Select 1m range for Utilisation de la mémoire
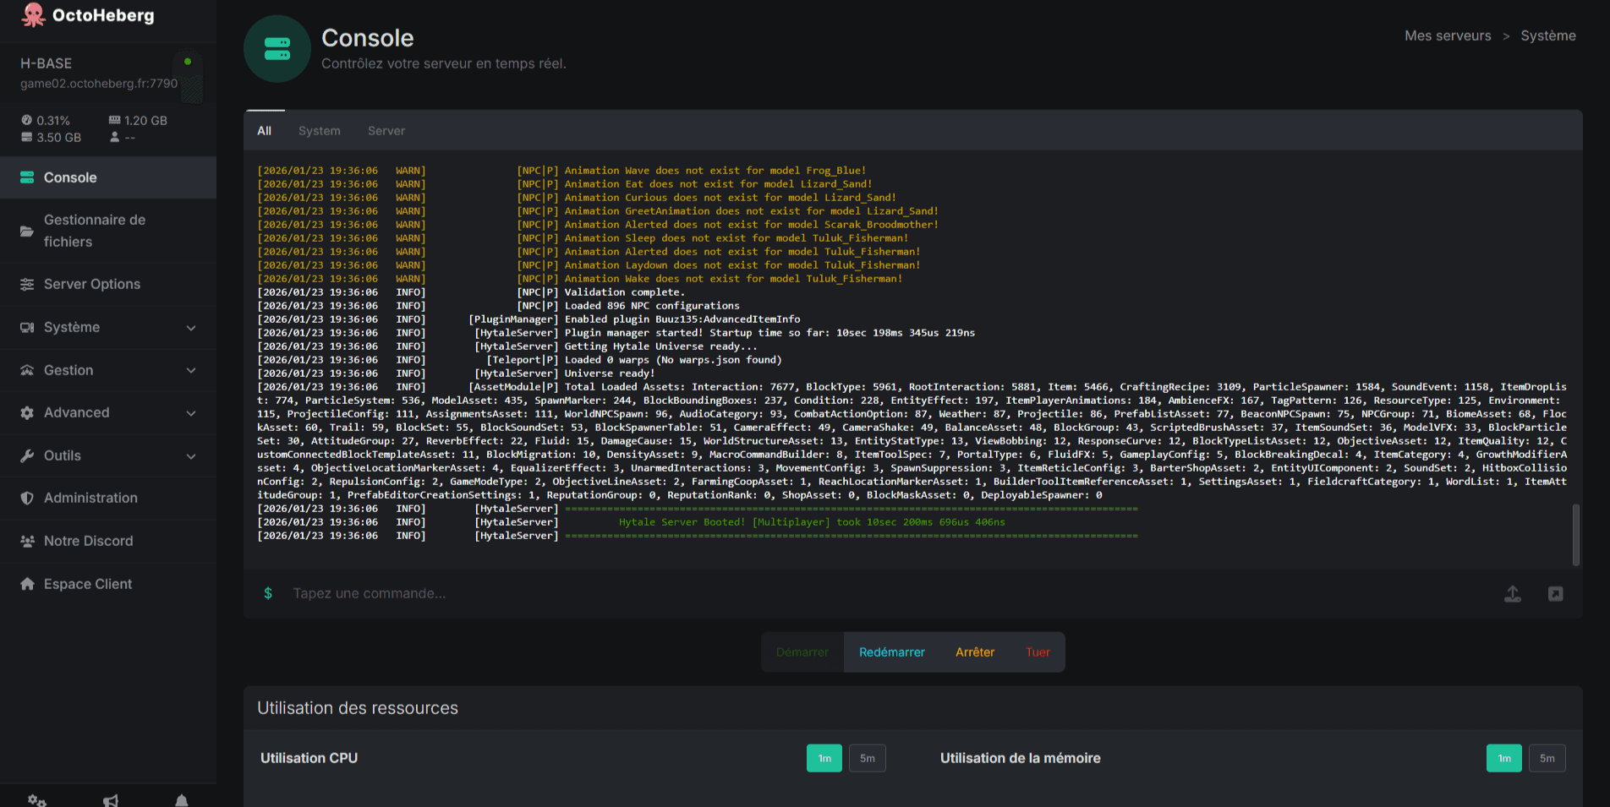Image resolution: width=1610 pixels, height=807 pixels. click(1504, 758)
